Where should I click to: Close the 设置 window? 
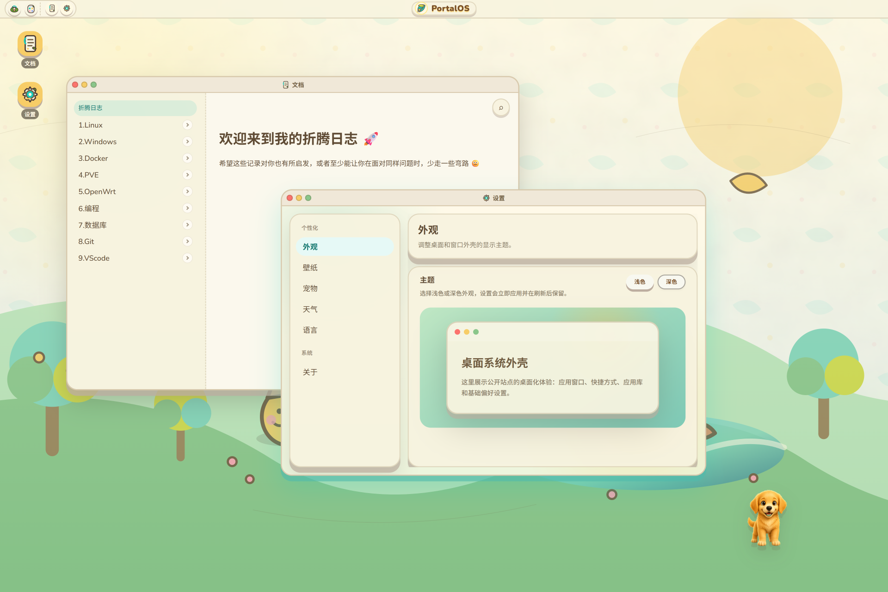pos(290,198)
